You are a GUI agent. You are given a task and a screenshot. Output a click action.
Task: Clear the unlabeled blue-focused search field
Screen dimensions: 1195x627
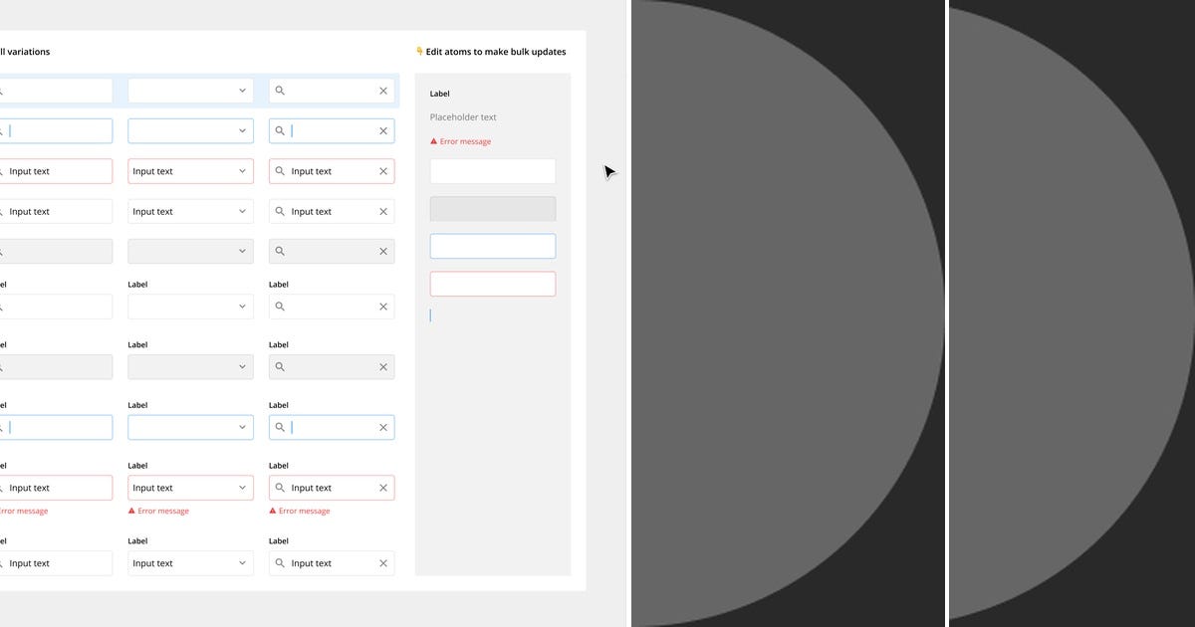coord(383,131)
